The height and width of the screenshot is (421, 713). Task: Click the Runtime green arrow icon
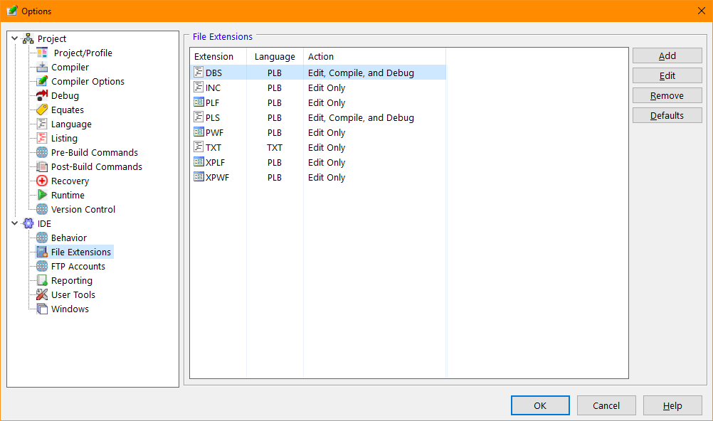click(x=41, y=195)
